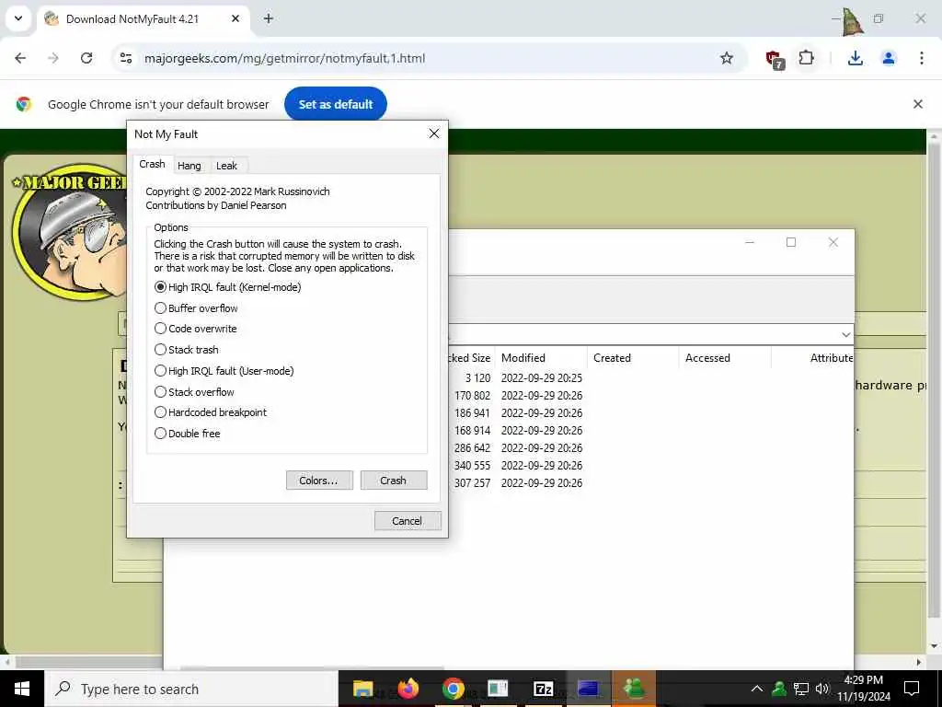Open the Chrome extensions puzzle icon
This screenshot has height=707, width=942.
(806, 58)
